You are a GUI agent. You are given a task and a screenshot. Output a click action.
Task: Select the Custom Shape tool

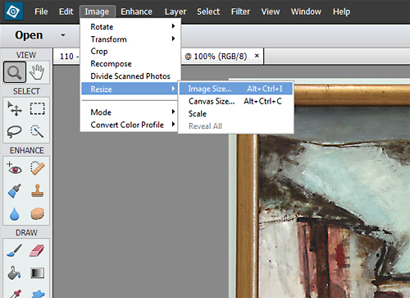(x=37, y=294)
